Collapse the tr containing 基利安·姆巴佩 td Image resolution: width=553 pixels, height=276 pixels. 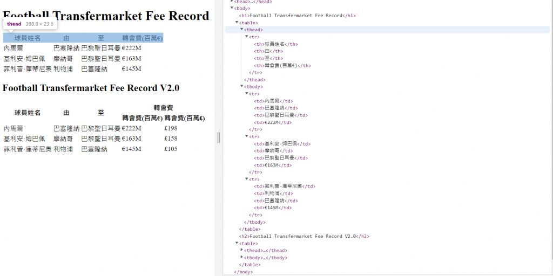[x=247, y=136]
